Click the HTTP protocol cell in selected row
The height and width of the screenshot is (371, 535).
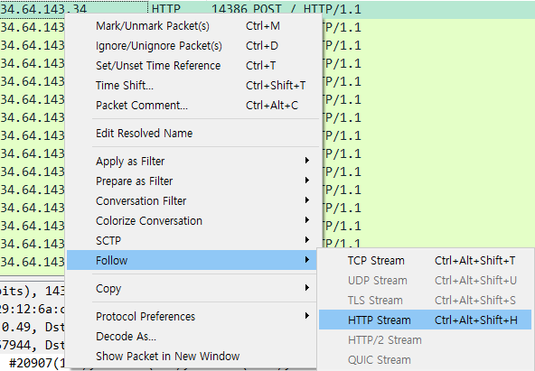click(165, 9)
